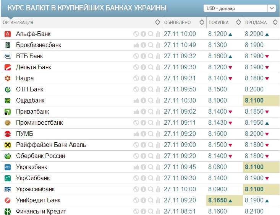Open Брокбизнесбанк bank link
Viewport: 280px width, 215px height.
pos(39,45)
